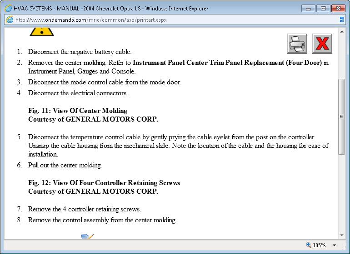Screen dimensions: 350x254
Task: Minimize the Internet Explorer window
Action: pyautogui.click(x=308, y=9)
